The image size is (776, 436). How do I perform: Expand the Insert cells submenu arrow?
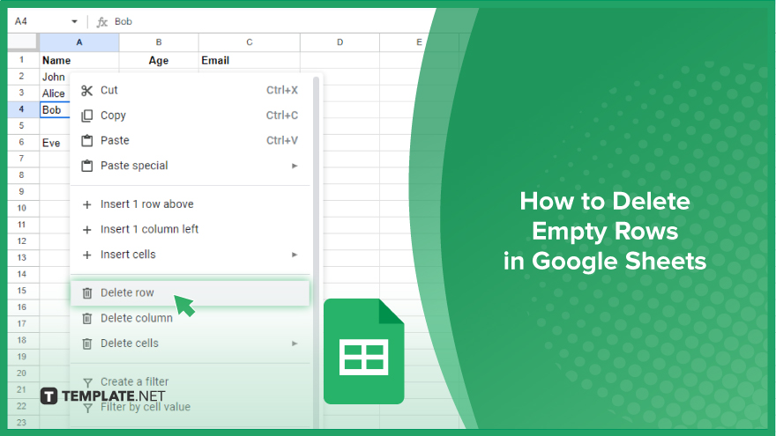(x=295, y=255)
